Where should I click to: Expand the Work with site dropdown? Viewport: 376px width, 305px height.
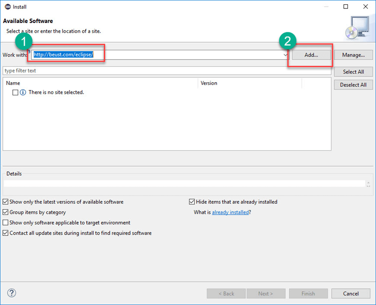click(286, 55)
